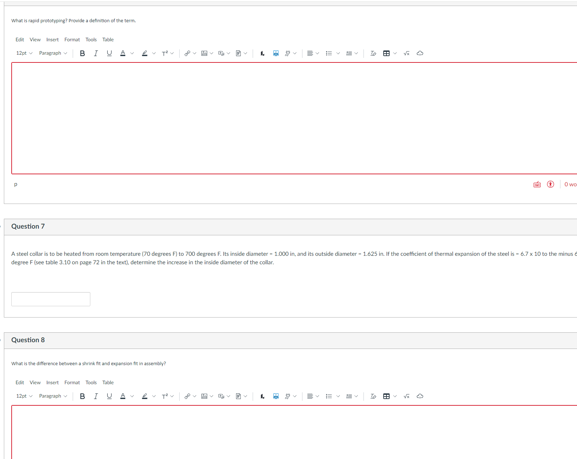This screenshot has width=577, height=459.
Task: Pick highlight color in the rapid prototyping toolbar
Action: pos(145,53)
